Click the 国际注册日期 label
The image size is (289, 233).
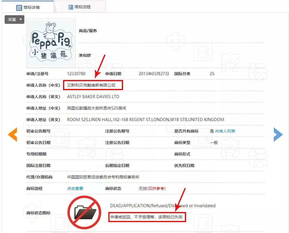pos(38,166)
